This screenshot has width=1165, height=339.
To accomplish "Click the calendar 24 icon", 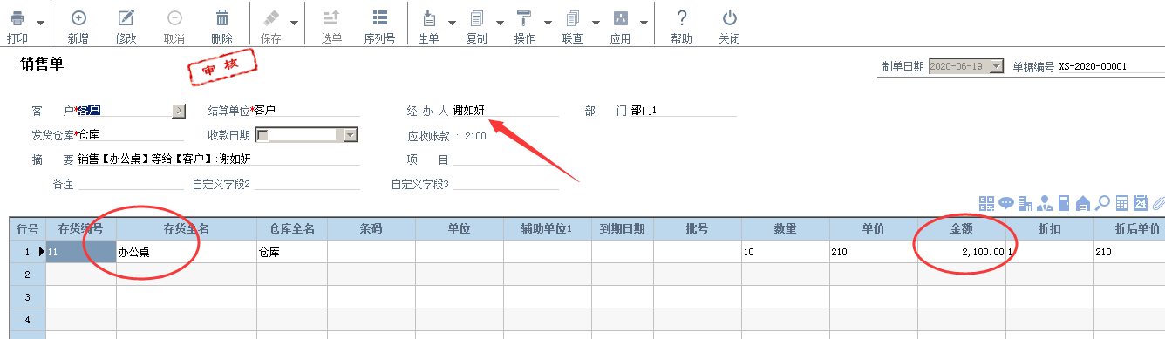I will tap(1141, 203).
